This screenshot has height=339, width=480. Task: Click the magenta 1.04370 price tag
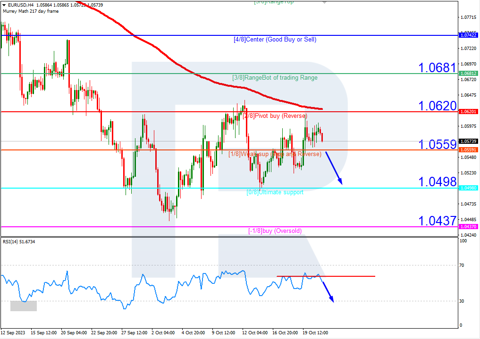tap(468, 226)
